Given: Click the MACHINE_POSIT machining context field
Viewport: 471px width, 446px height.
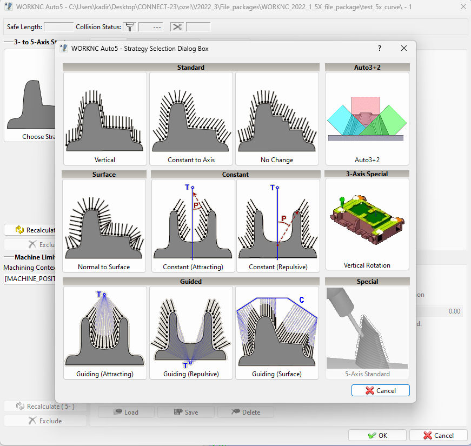Looking at the screenshot, I should [x=30, y=279].
